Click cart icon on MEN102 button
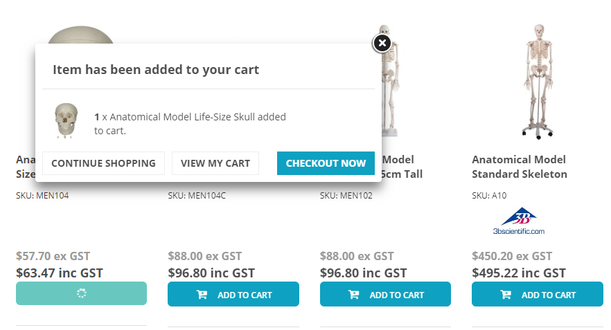The width and height of the screenshot is (611, 330). [354, 295]
